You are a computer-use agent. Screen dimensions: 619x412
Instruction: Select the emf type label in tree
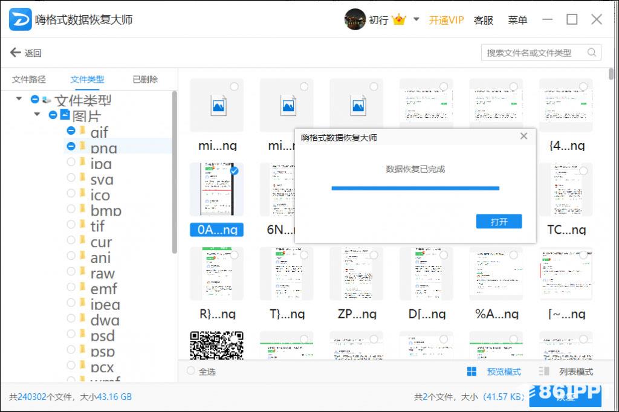click(x=103, y=289)
